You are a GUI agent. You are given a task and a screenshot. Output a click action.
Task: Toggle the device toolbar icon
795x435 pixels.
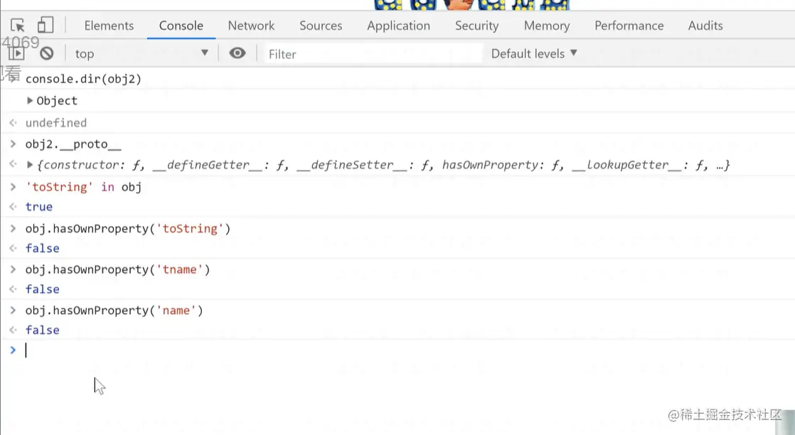[45, 25]
